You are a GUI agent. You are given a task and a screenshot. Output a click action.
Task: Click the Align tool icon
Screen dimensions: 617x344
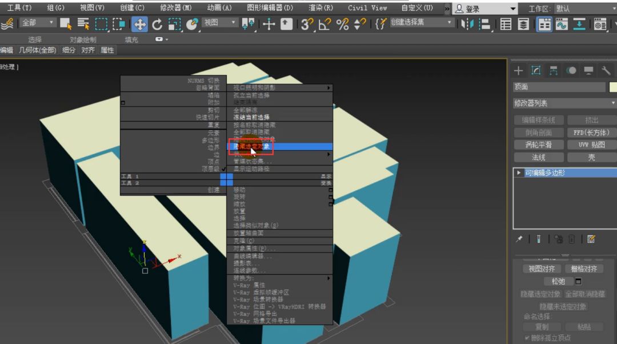click(485, 25)
